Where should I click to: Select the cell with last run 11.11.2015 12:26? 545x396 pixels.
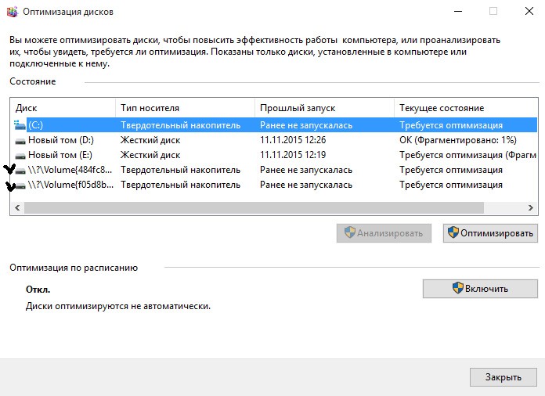point(293,140)
